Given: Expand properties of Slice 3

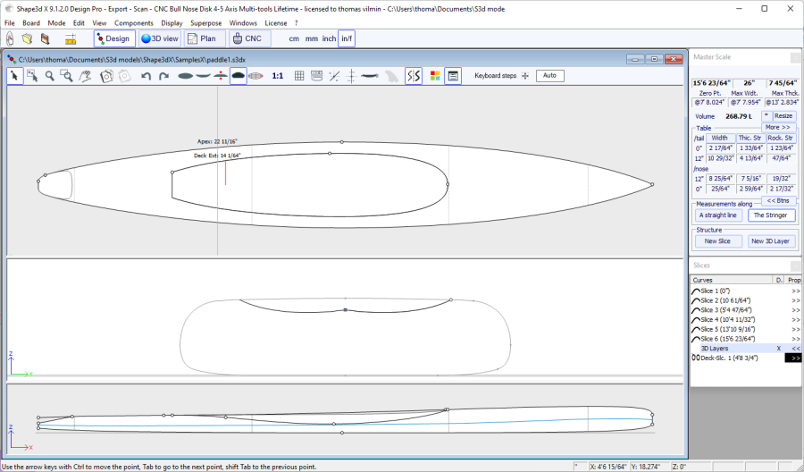Looking at the screenshot, I should click(795, 310).
